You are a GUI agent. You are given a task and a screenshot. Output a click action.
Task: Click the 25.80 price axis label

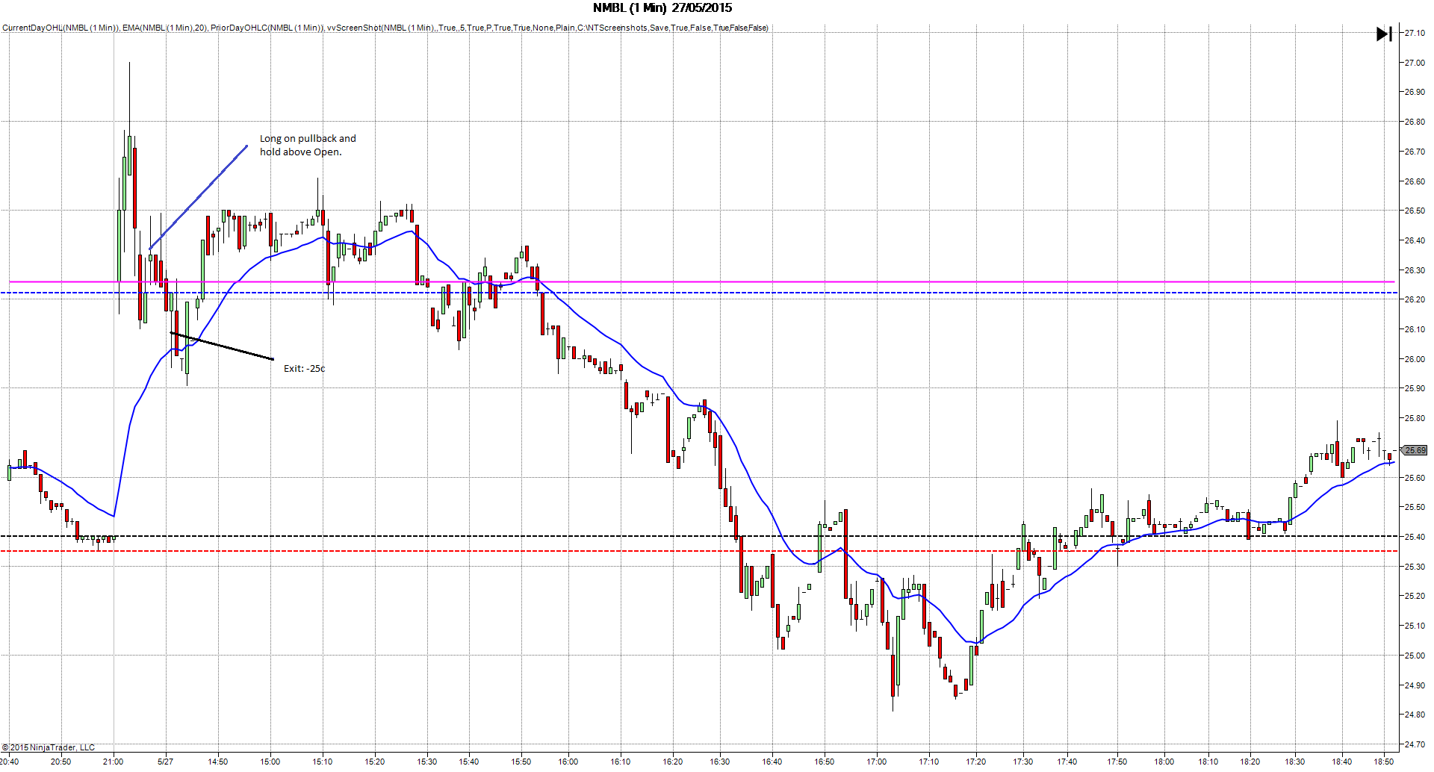pos(1414,418)
